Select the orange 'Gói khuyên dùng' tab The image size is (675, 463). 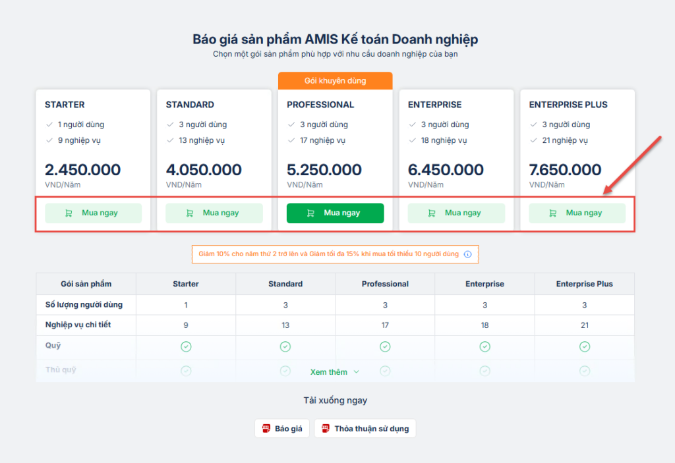[335, 81]
